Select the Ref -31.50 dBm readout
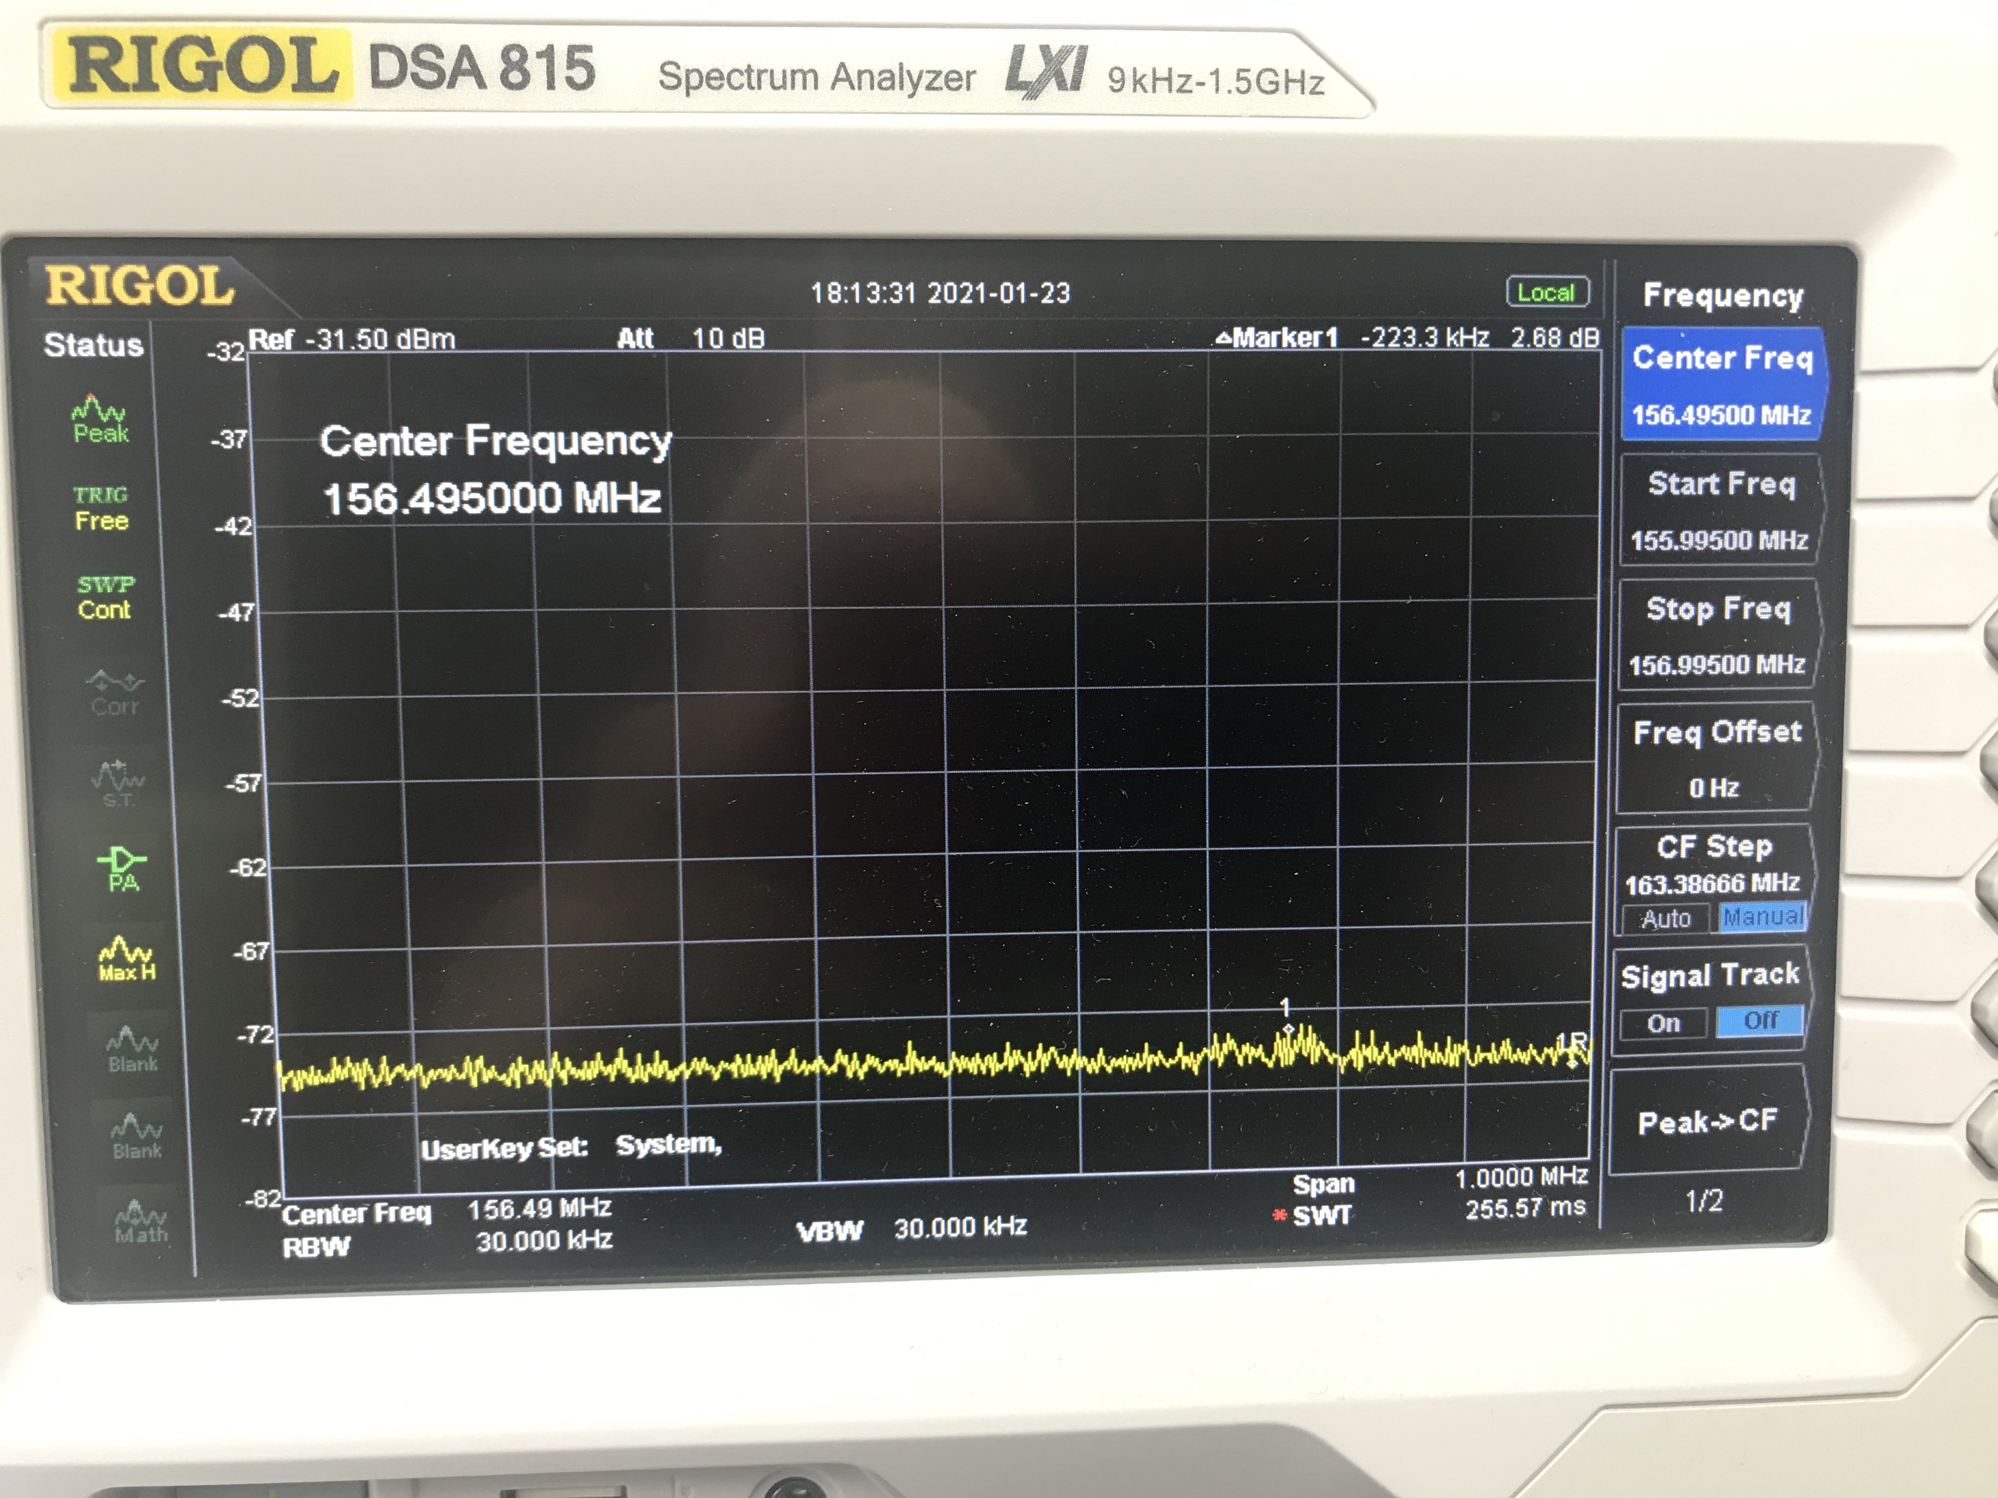Image resolution: width=1998 pixels, height=1498 pixels. tap(351, 339)
